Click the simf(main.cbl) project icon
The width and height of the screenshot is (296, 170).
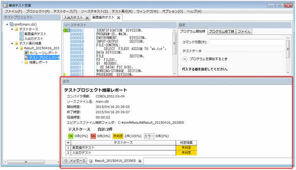point(11,24)
